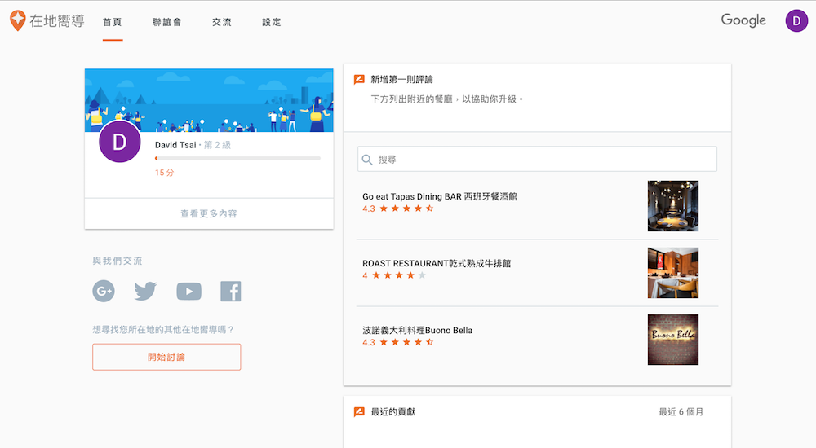Screen dimensions: 816x448
Task: Open the Twitter bird icon
Action: coord(145,291)
